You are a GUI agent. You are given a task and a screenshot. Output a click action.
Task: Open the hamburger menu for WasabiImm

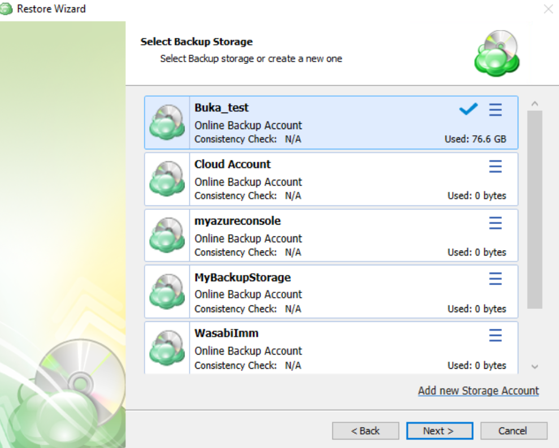click(x=495, y=335)
